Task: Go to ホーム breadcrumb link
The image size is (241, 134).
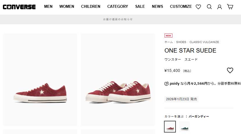Action: (x=169, y=42)
